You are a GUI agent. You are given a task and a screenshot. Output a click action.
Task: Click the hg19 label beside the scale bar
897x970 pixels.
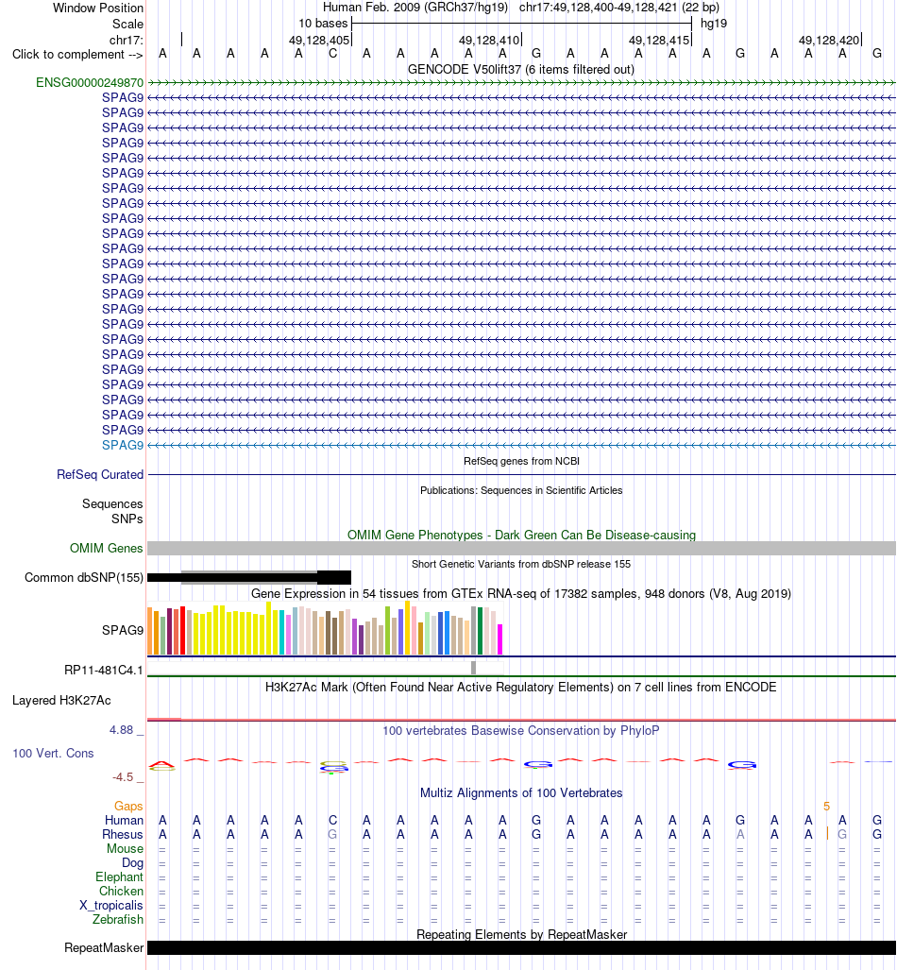pos(714,24)
